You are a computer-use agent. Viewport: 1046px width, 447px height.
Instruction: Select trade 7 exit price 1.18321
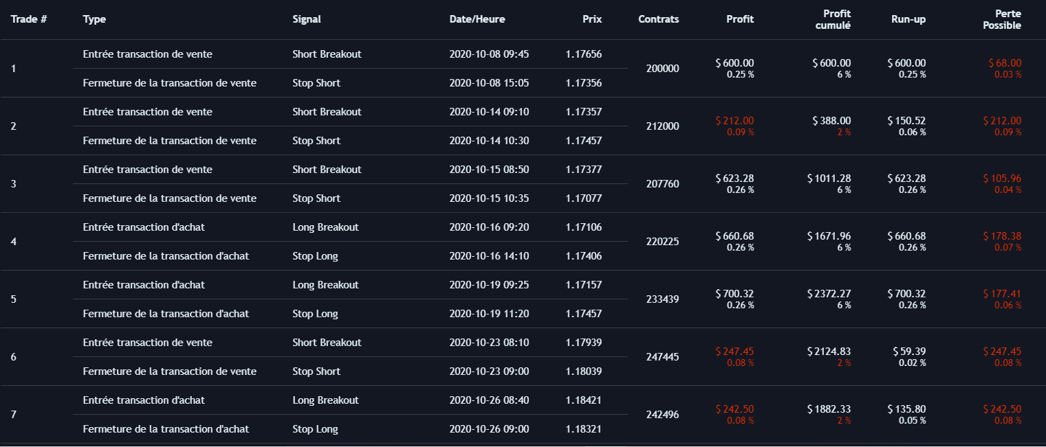tap(584, 429)
